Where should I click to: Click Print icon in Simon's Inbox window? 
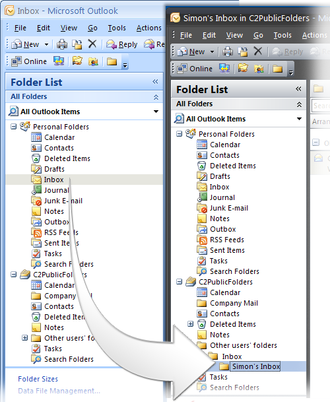(x=228, y=51)
